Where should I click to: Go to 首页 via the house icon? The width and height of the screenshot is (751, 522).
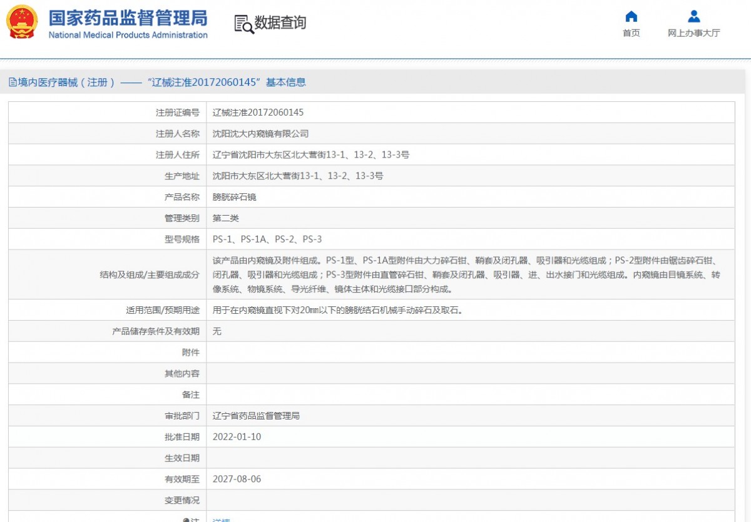click(631, 16)
